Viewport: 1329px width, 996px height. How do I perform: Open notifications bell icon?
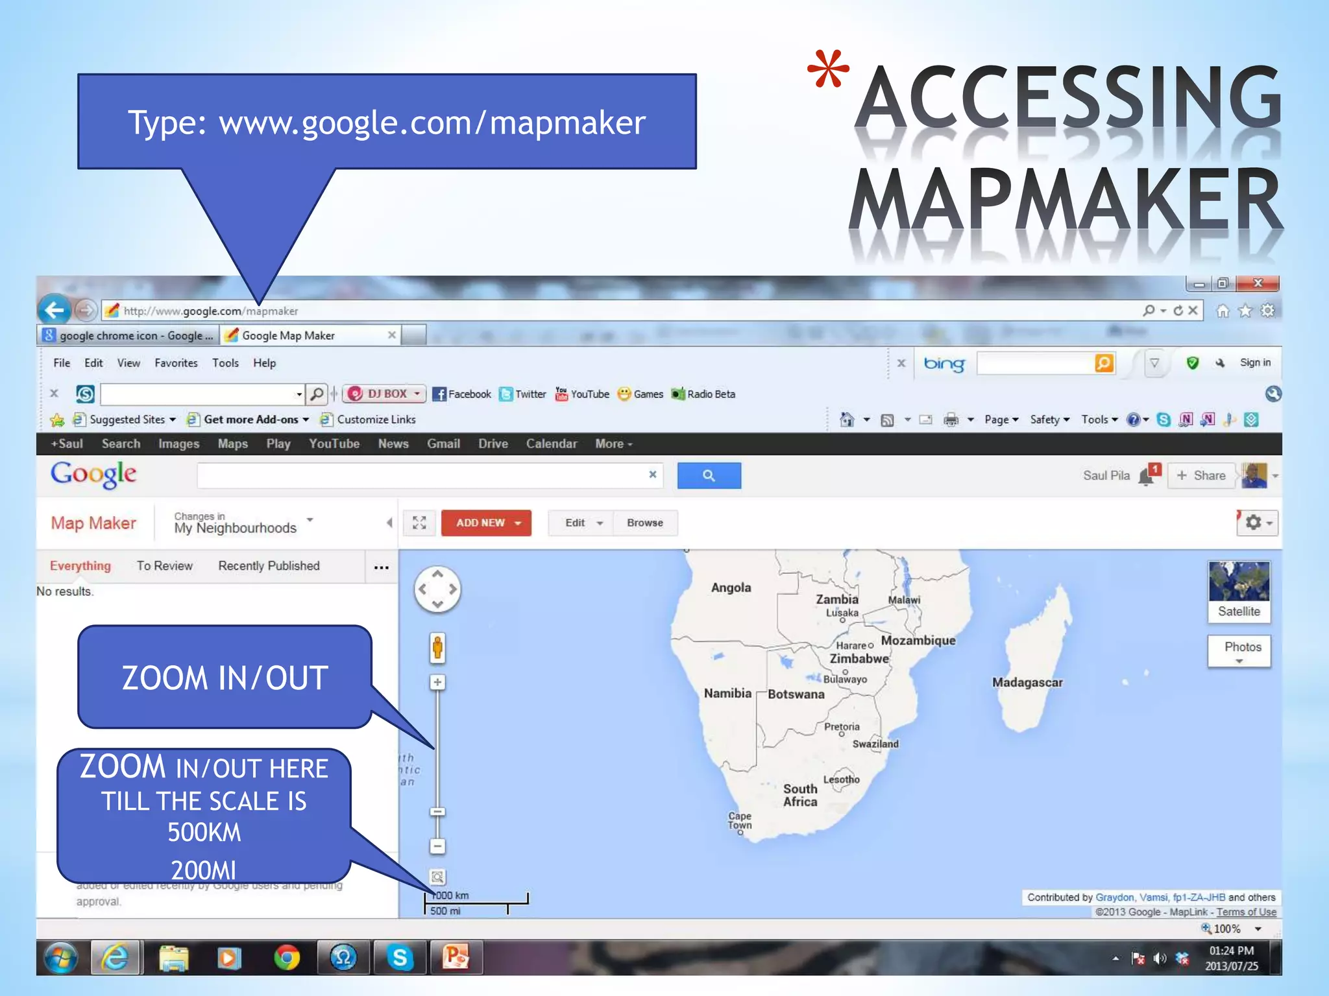[x=1147, y=476]
